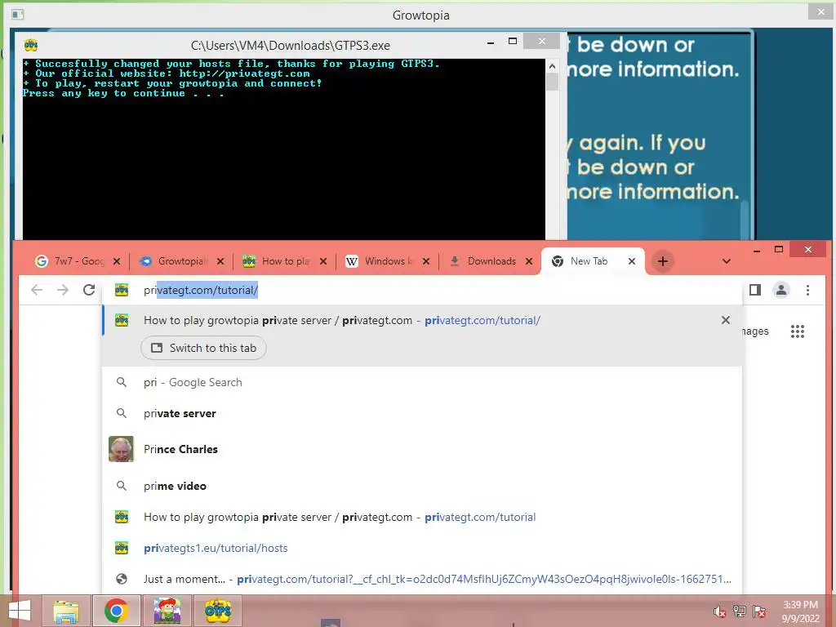The height and width of the screenshot is (627, 836).
Task: Click the Switch to this tab button
Action: pyautogui.click(x=203, y=348)
